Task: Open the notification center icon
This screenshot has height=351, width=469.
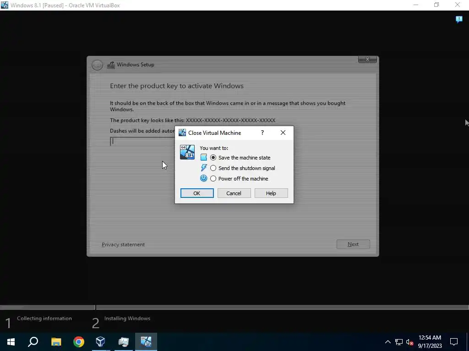Action: (454, 342)
